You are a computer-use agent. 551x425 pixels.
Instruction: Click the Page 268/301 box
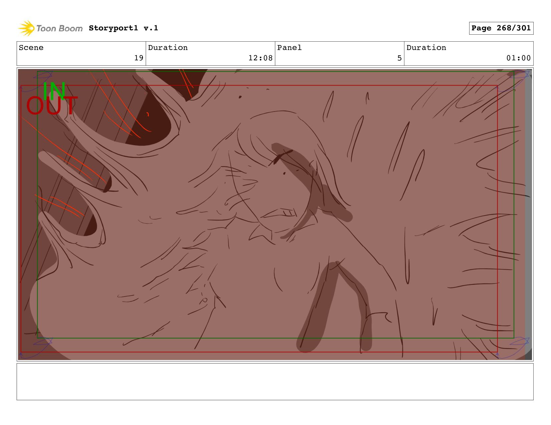pyautogui.click(x=501, y=28)
